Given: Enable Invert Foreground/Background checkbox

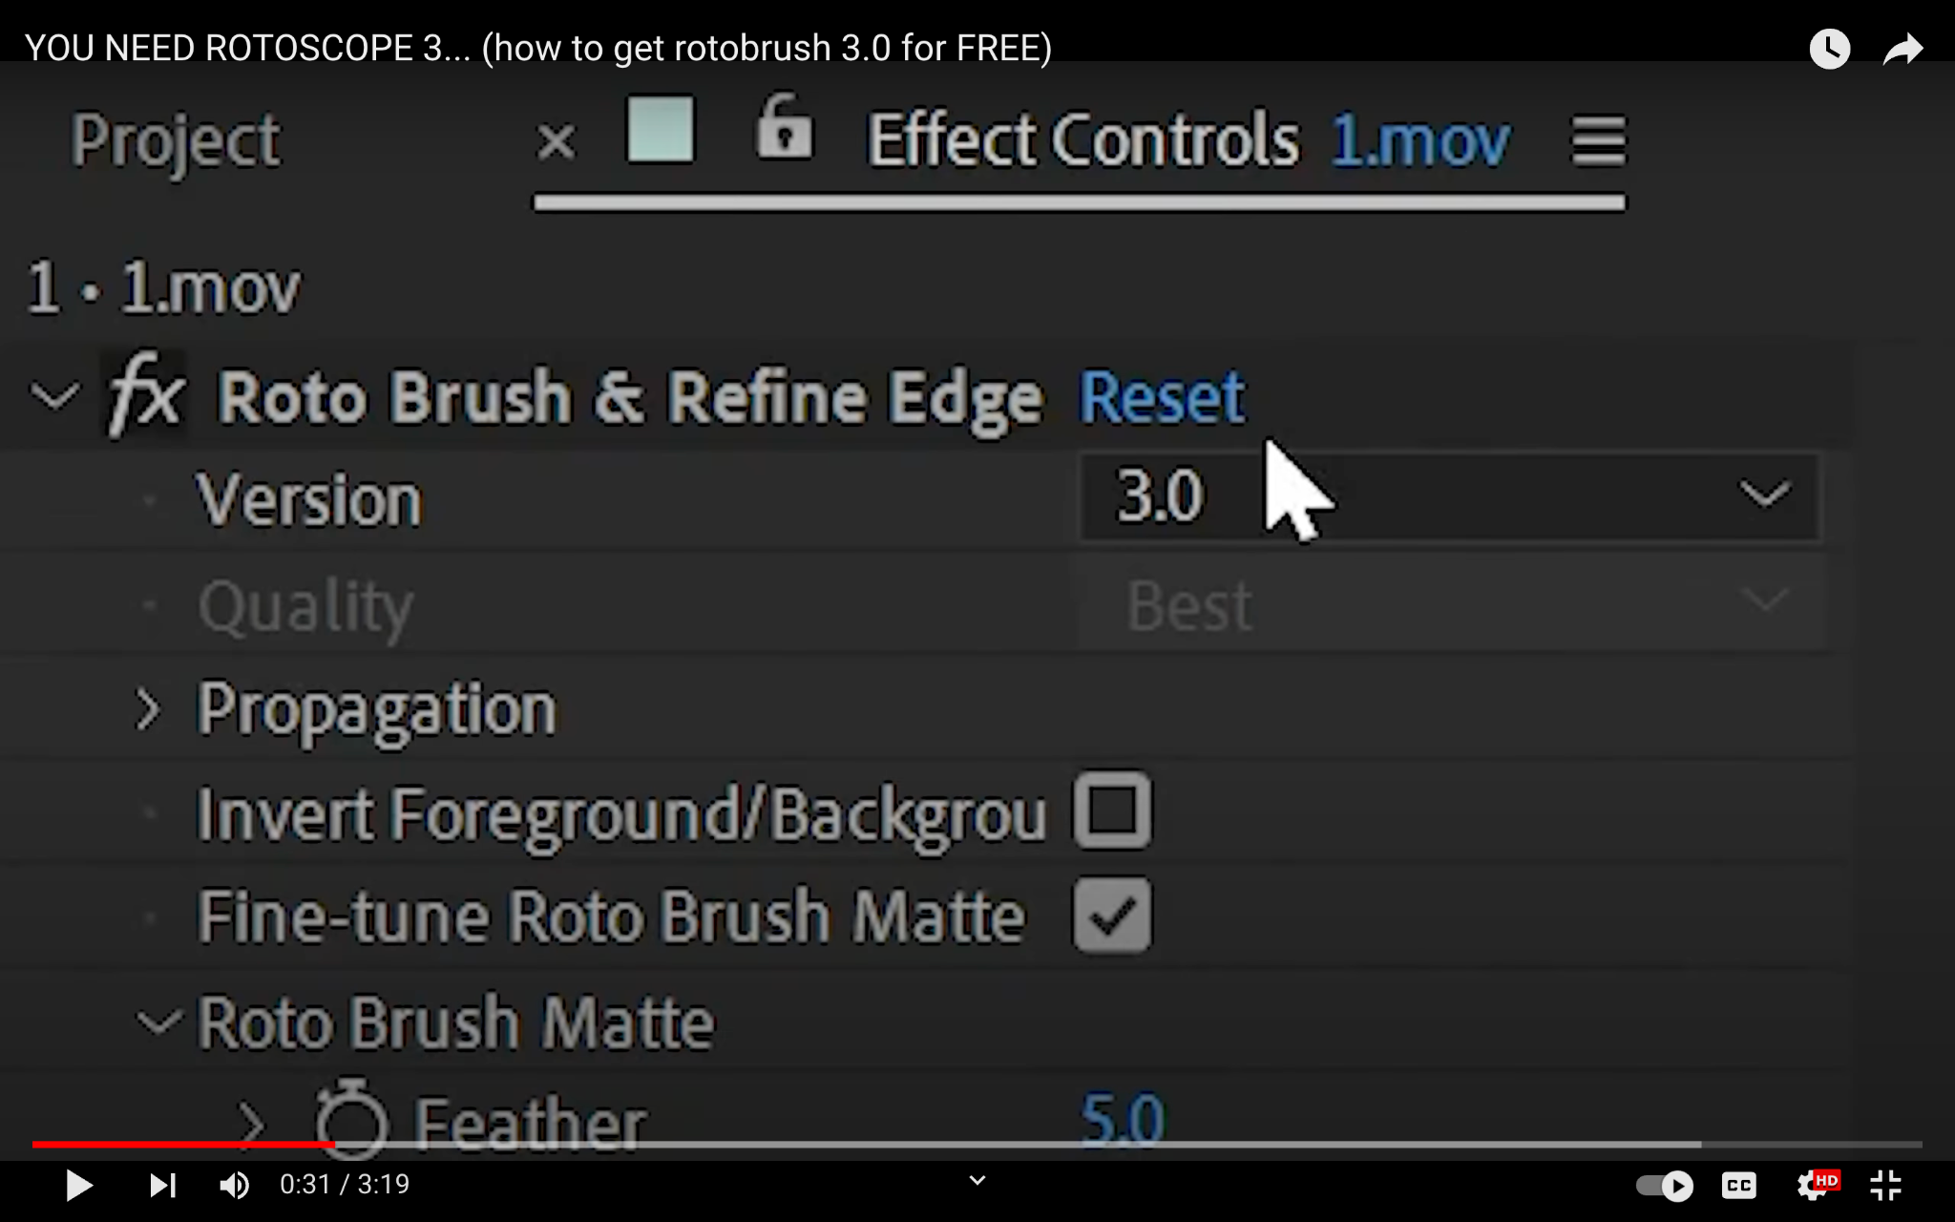Looking at the screenshot, I should point(1112,811).
